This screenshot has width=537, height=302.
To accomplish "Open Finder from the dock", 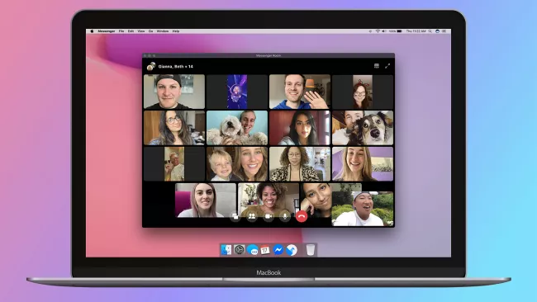I will 226,250.
